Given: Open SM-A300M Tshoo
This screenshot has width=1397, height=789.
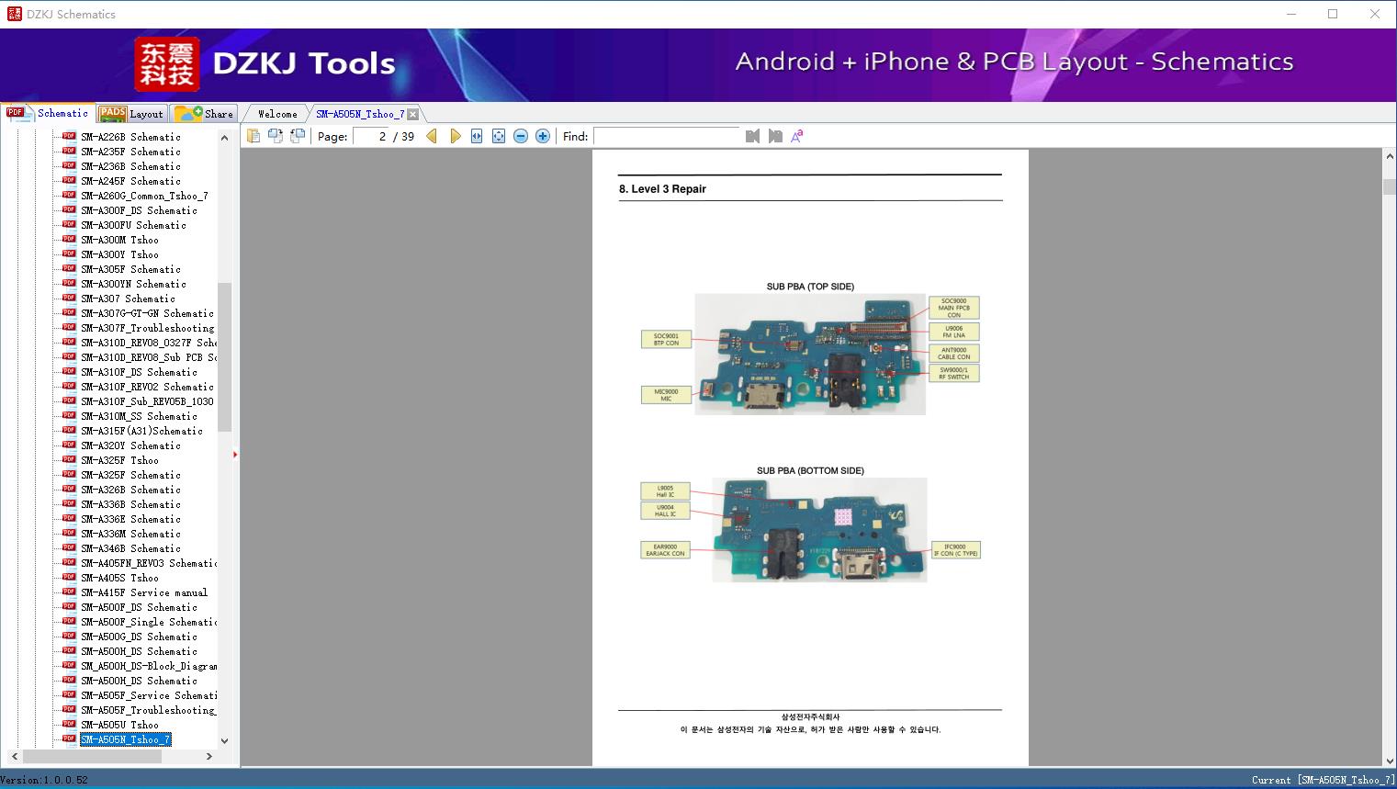Looking at the screenshot, I should coord(119,240).
